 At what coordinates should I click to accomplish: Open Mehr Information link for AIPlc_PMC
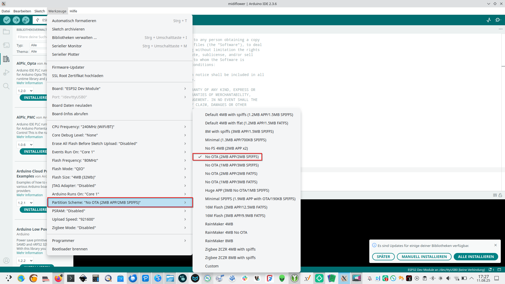[x=29, y=137]
